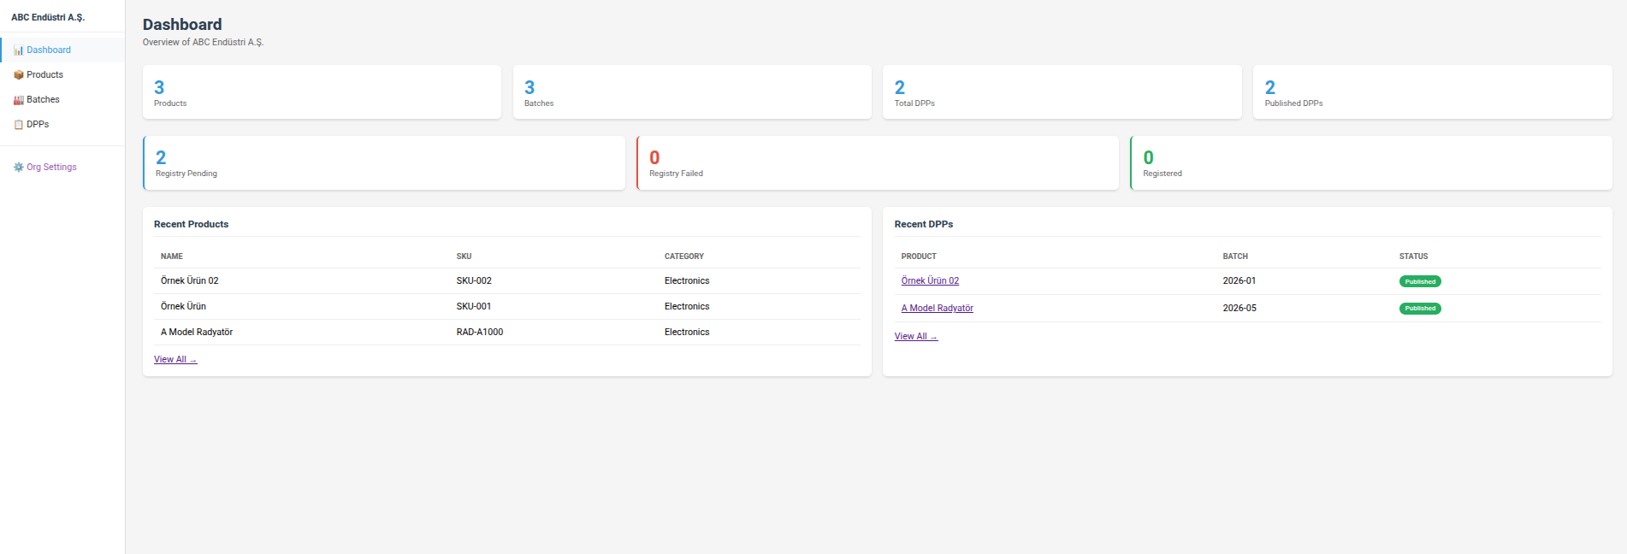Viewport: 1627px width, 554px height.
Task: Click the Batches factory icon
Action: (18, 100)
